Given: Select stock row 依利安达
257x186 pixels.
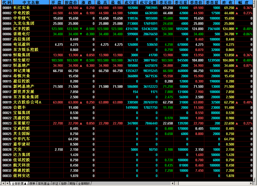Looking at the screenshot, I should click(x=127, y=176).
